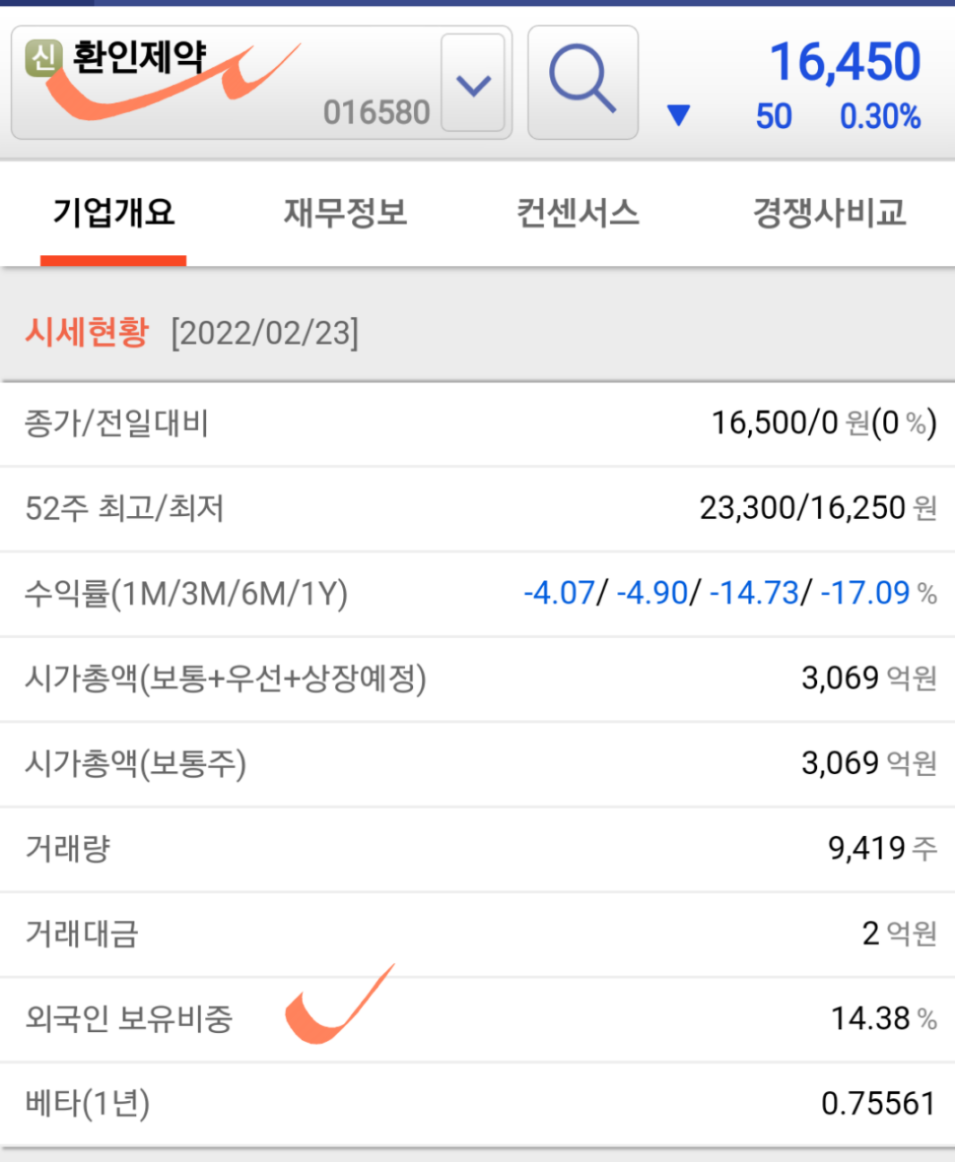Click the blue down-triangle price indicator
955x1162 pixels.
pos(679,115)
